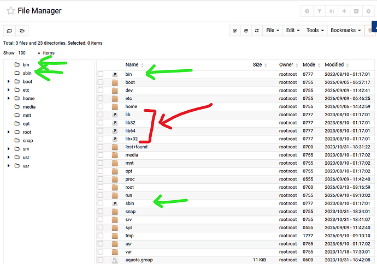Expand the home folder in tree

8,98
